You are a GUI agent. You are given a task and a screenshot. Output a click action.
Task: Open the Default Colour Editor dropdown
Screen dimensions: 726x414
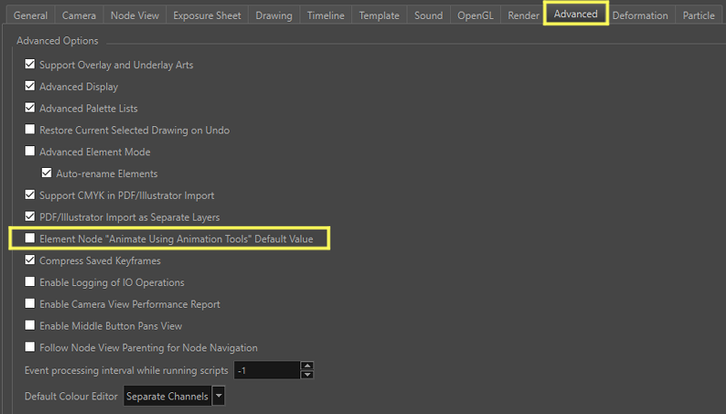218,397
